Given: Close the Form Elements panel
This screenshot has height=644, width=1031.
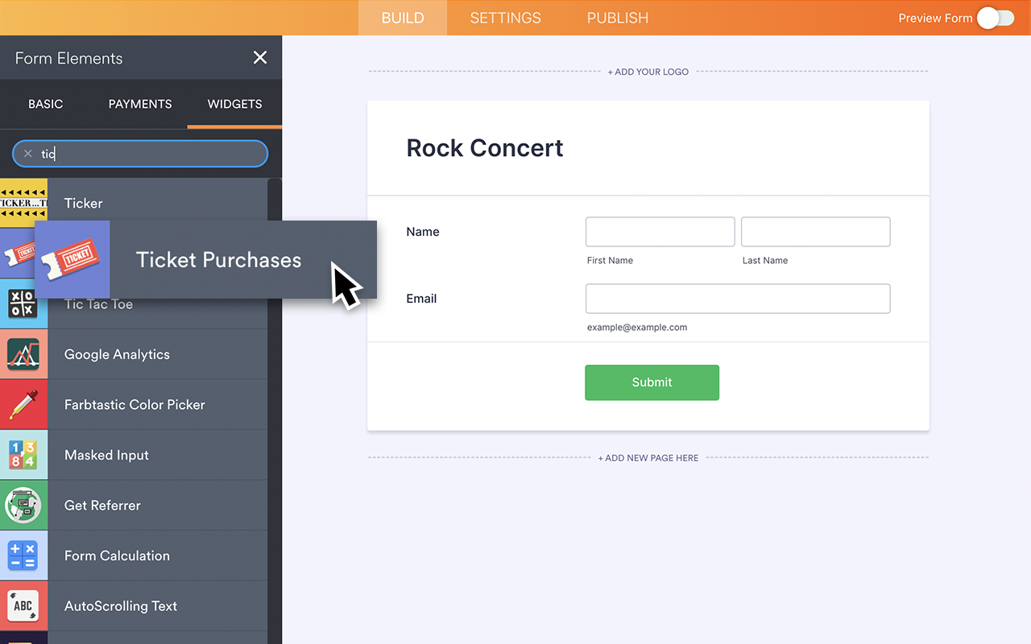Looking at the screenshot, I should (x=259, y=57).
